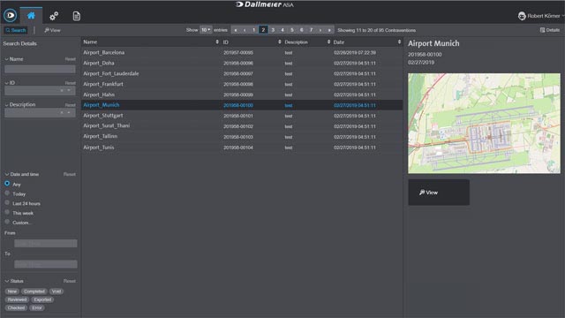This screenshot has height=318, width=565.
Task: Click the View toolbar button
Action: coord(53,30)
